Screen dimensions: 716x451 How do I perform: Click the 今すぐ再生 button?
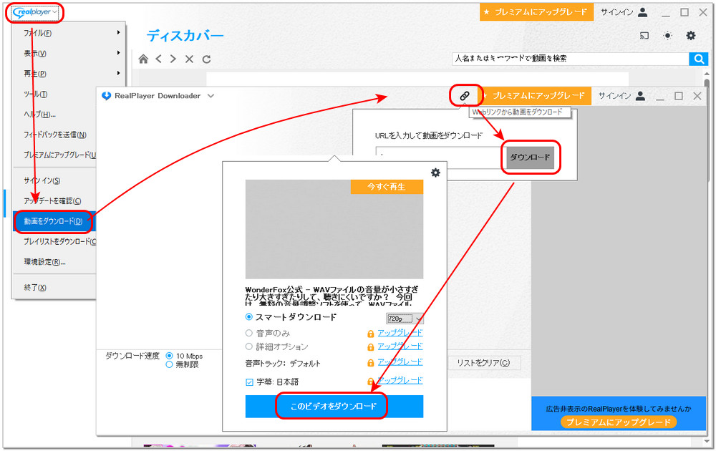[387, 187]
